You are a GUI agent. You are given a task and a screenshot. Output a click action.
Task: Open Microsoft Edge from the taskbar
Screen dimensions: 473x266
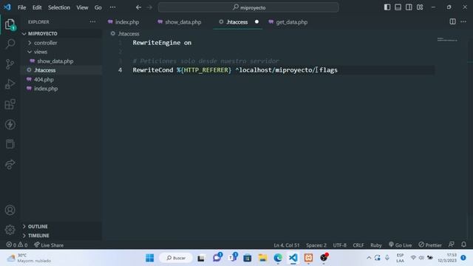(x=278, y=258)
